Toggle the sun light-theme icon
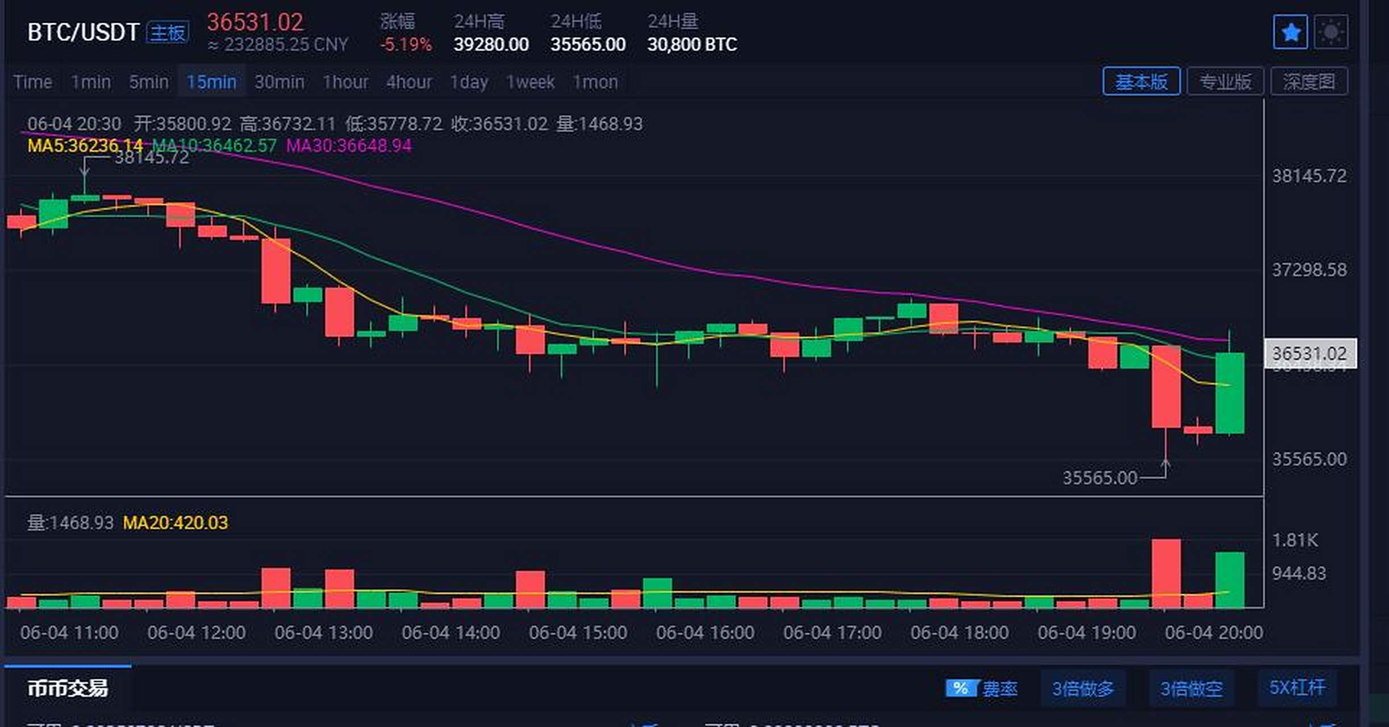The width and height of the screenshot is (1389, 727). (x=1331, y=32)
